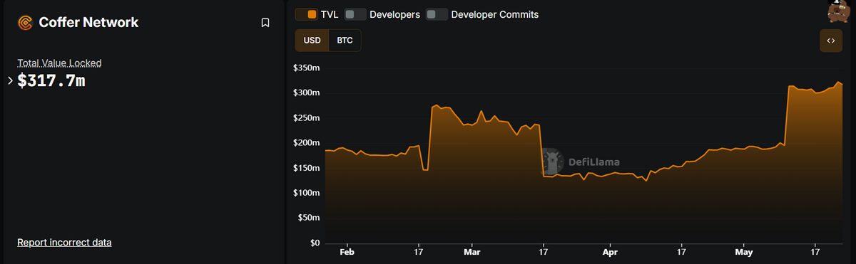Expand the Total Value Locked chevron
This screenshot has height=264, width=856.
point(10,80)
